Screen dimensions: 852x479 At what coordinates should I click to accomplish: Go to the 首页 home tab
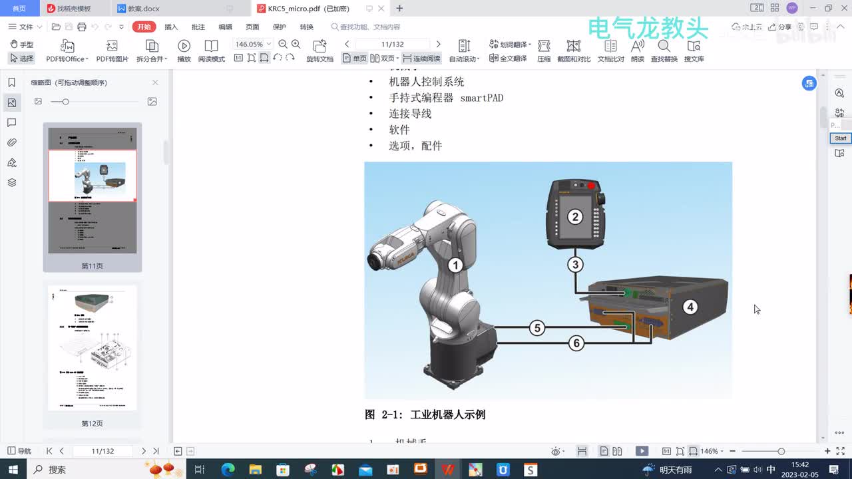[x=19, y=9]
